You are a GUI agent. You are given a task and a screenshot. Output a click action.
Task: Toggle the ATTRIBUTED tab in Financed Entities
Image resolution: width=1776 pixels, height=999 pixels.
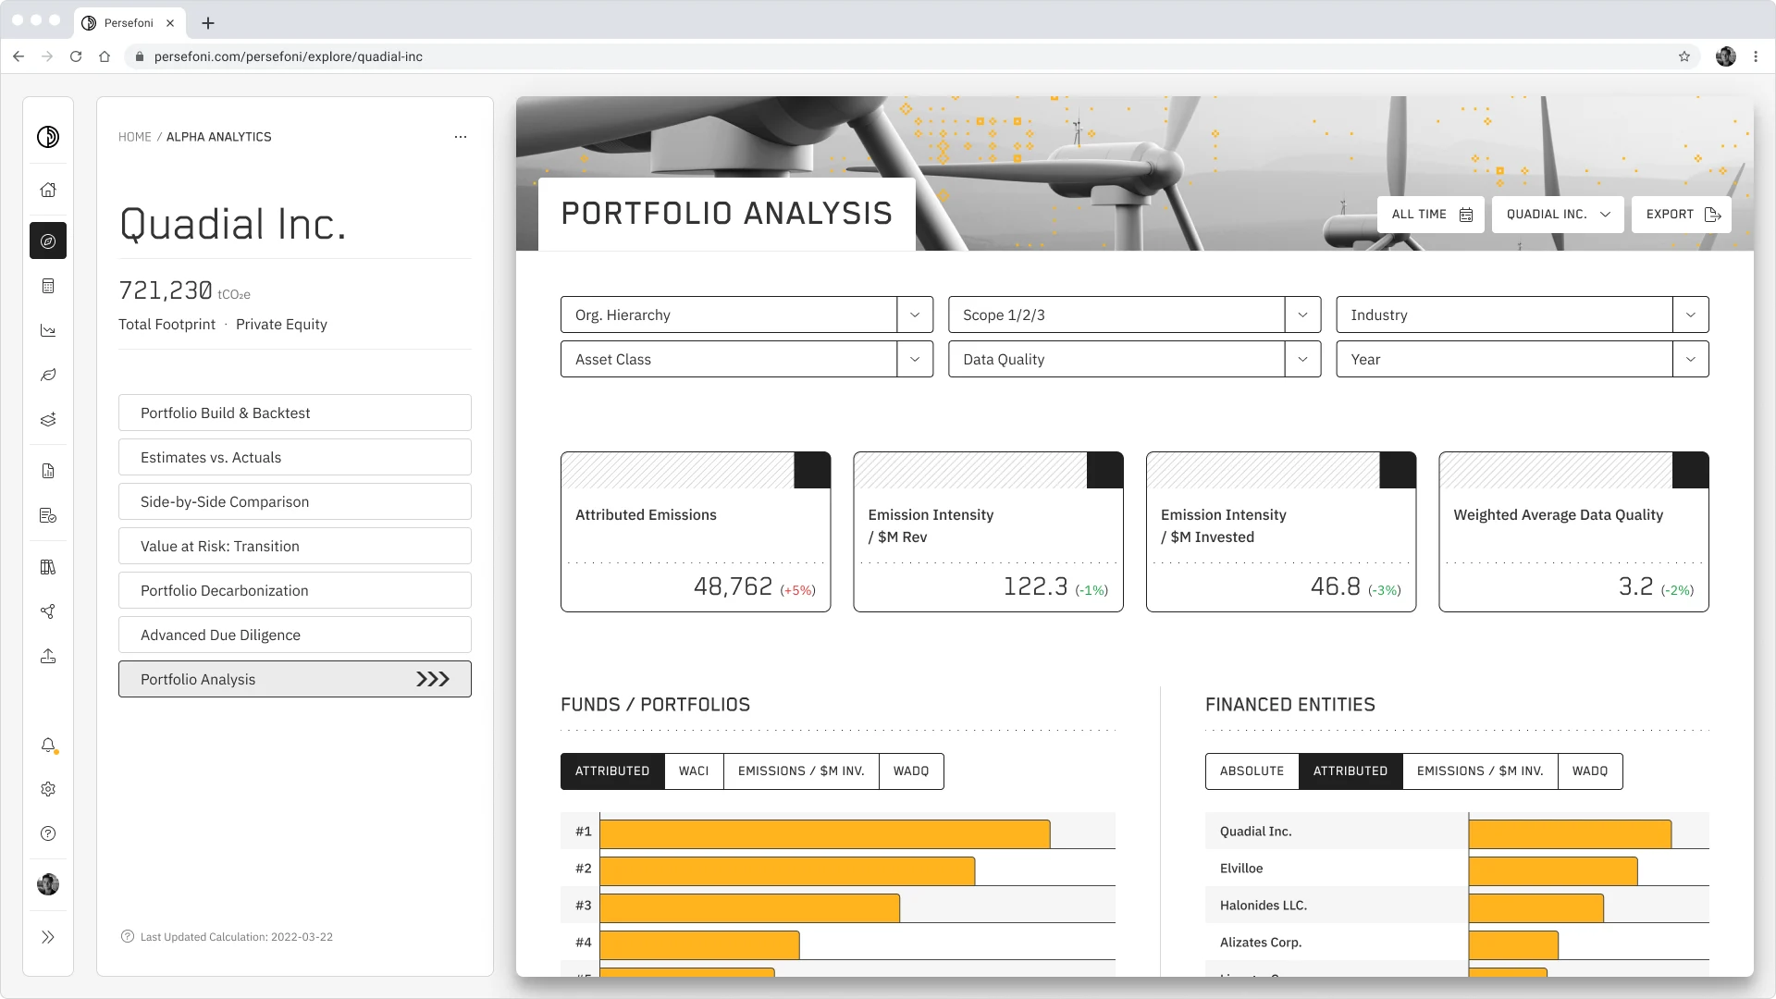1350,770
